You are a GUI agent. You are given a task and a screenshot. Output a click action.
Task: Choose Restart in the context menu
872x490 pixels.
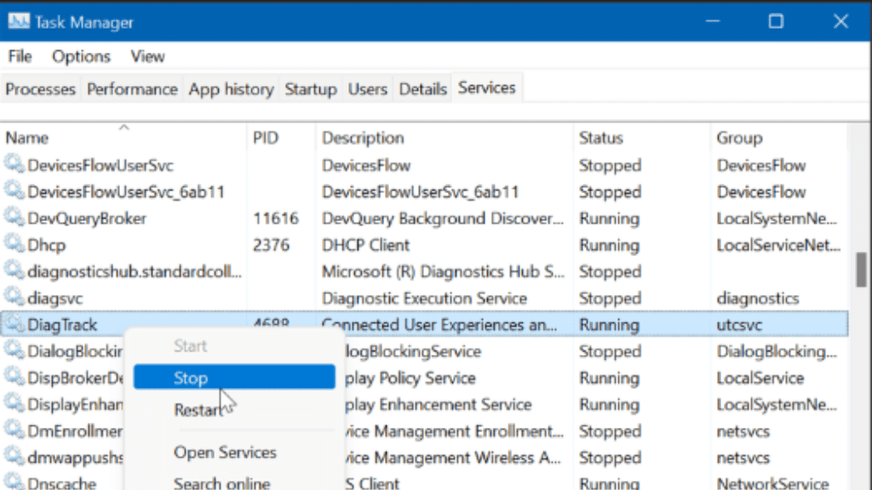199,410
